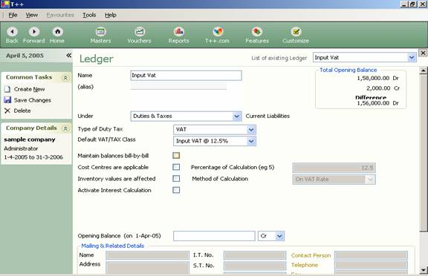Tick Inventory values are affected checkbox

[176, 179]
